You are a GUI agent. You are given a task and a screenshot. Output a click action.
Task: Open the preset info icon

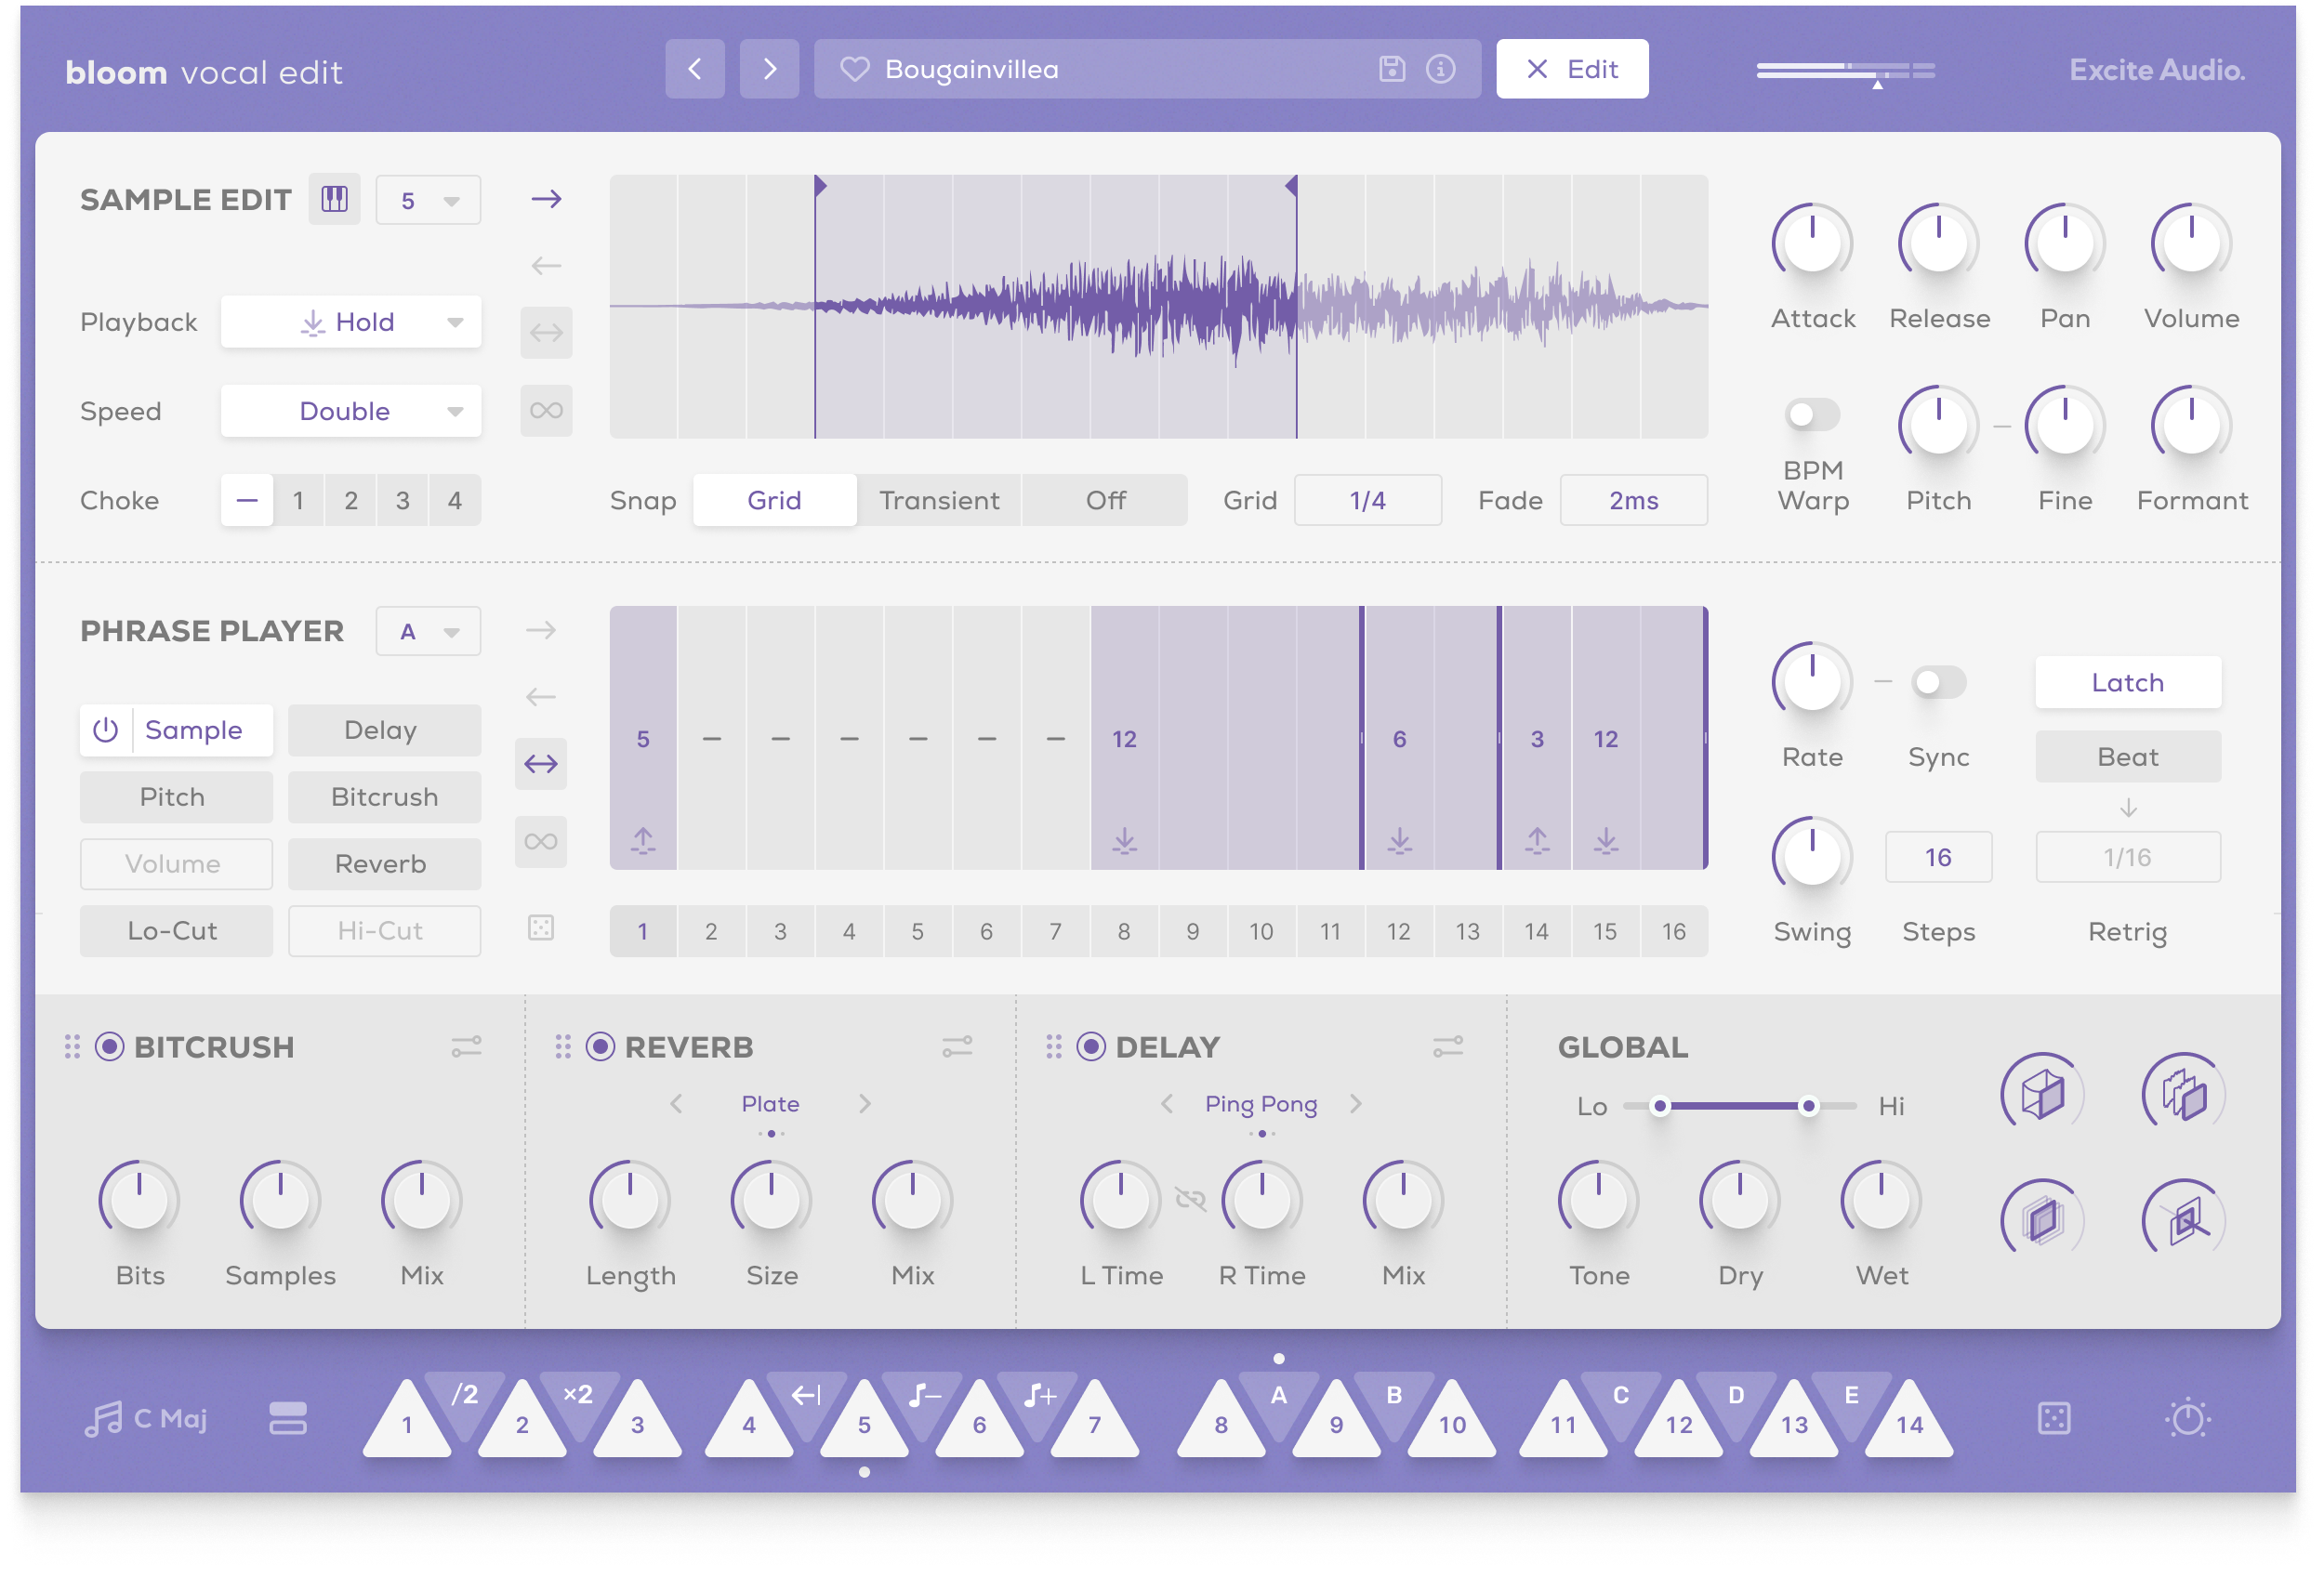click(1440, 69)
